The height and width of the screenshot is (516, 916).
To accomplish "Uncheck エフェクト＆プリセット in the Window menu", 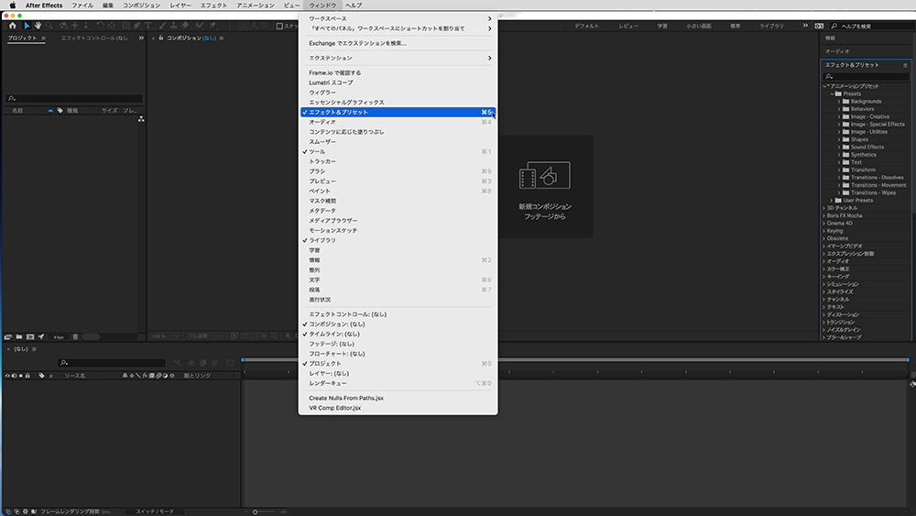I will (339, 112).
